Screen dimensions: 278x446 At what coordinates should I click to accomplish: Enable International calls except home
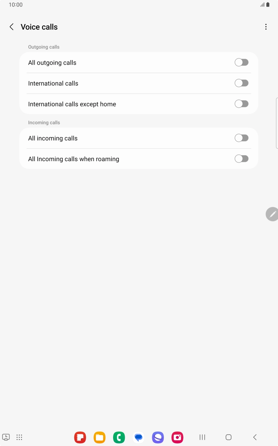pos(241,103)
